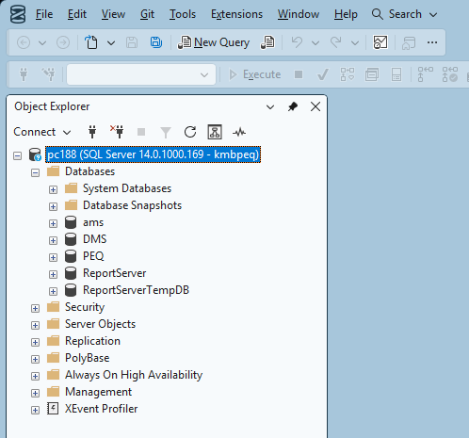Click the query icon right of New Query
The width and height of the screenshot is (469, 438).
point(267,42)
